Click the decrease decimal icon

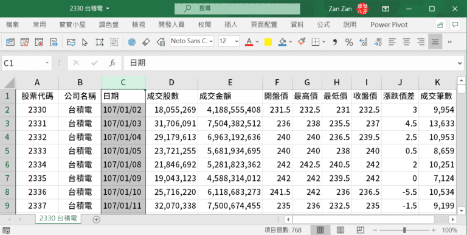(x=378, y=42)
